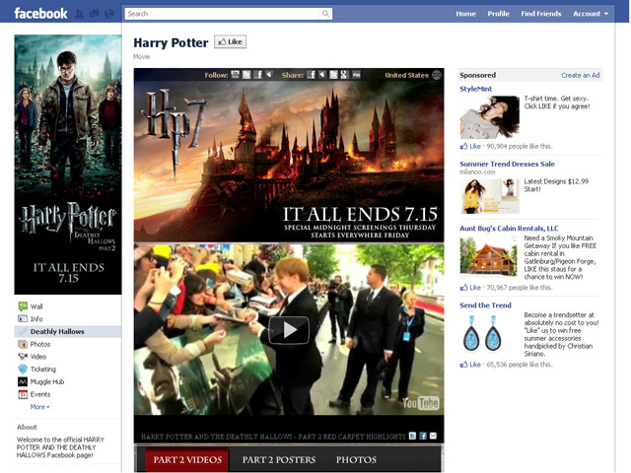
Task: Expand the More sidebar list
Action: (39, 407)
